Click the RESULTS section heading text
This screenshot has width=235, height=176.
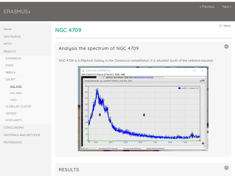(69, 170)
